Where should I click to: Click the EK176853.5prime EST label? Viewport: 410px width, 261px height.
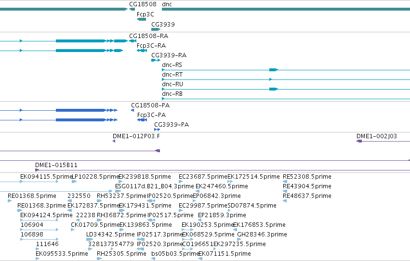[259, 225]
